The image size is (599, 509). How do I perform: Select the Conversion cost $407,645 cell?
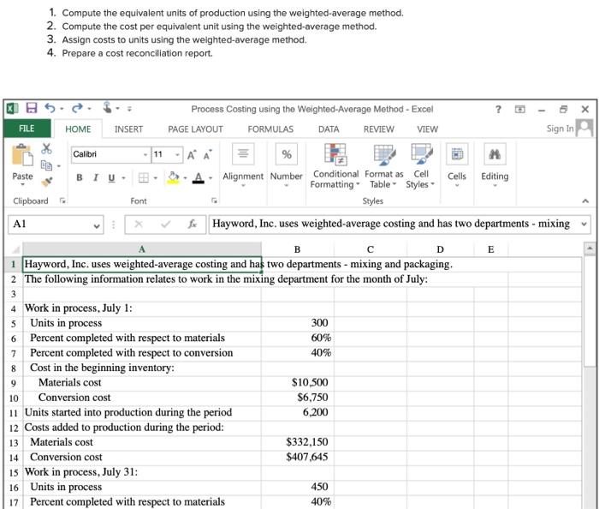[298, 458]
